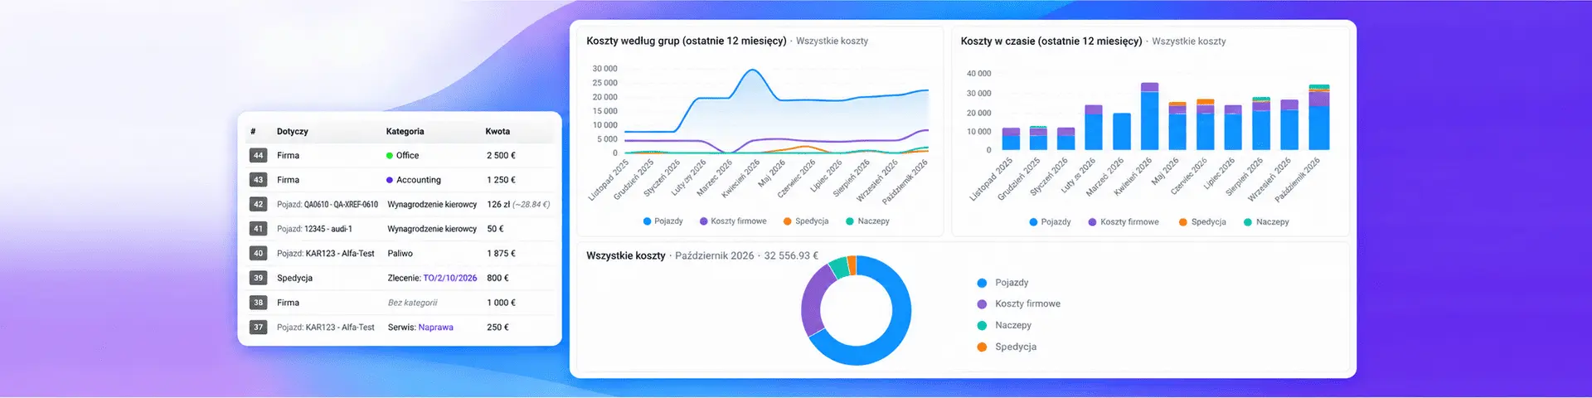Click the Kategoria column header

(405, 131)
